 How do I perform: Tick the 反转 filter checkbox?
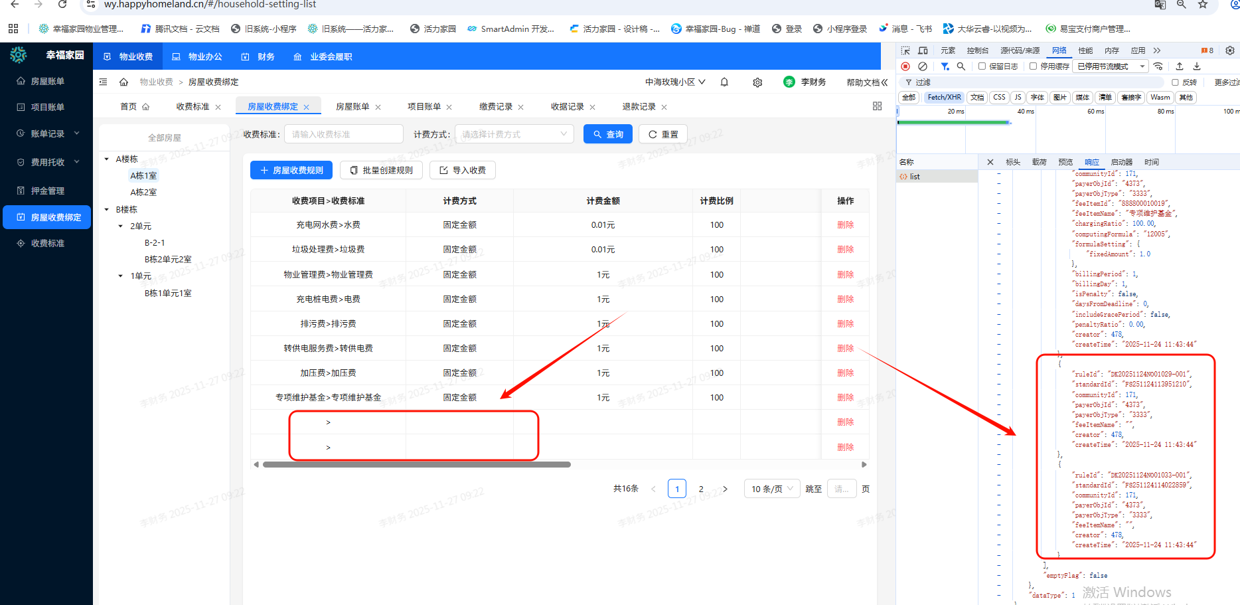[1175, 82]
